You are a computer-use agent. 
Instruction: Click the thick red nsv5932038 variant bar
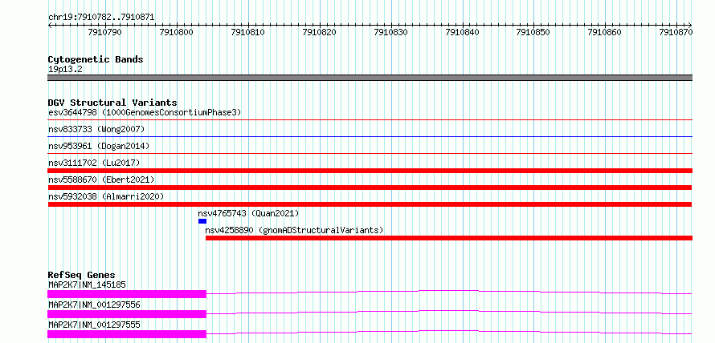370,204
